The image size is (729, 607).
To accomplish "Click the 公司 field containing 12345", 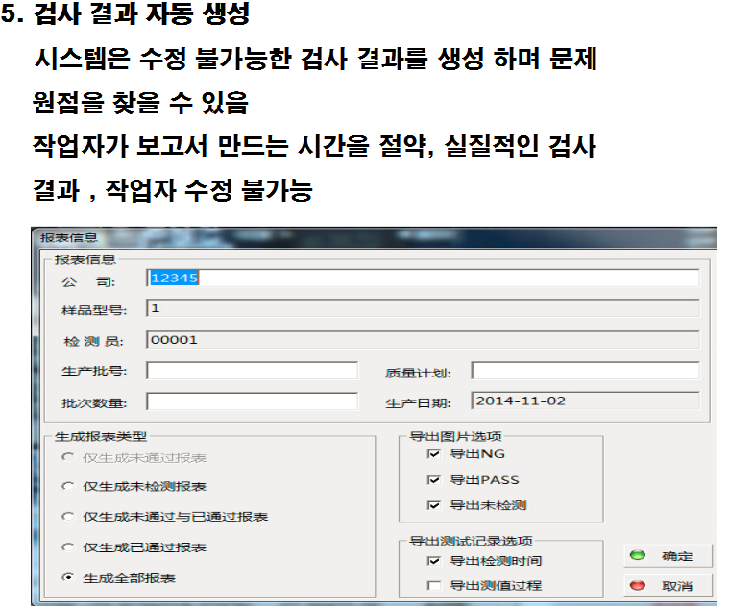I will pyautogui.click(x=423, y=278).
